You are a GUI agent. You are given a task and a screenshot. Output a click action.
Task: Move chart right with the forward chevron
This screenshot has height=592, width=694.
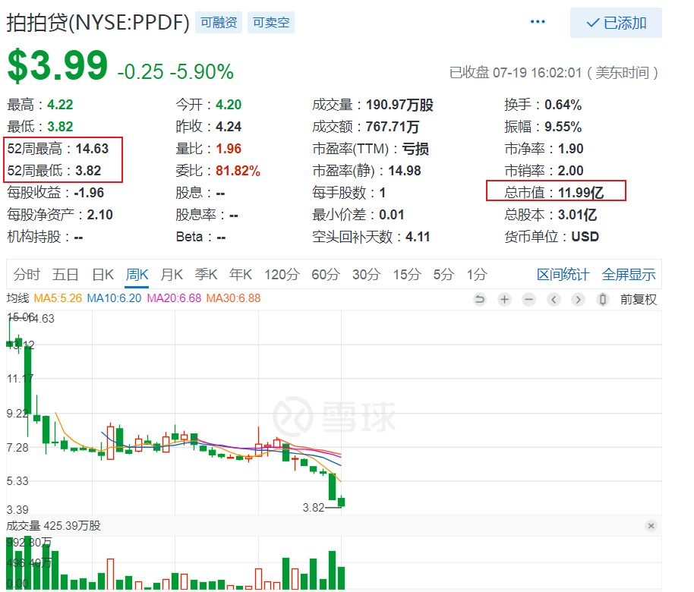[x=578, y=300]
